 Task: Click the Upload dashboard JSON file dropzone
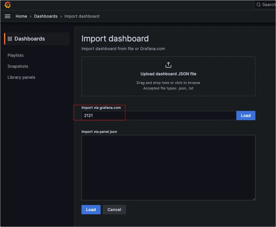[168, 76]
